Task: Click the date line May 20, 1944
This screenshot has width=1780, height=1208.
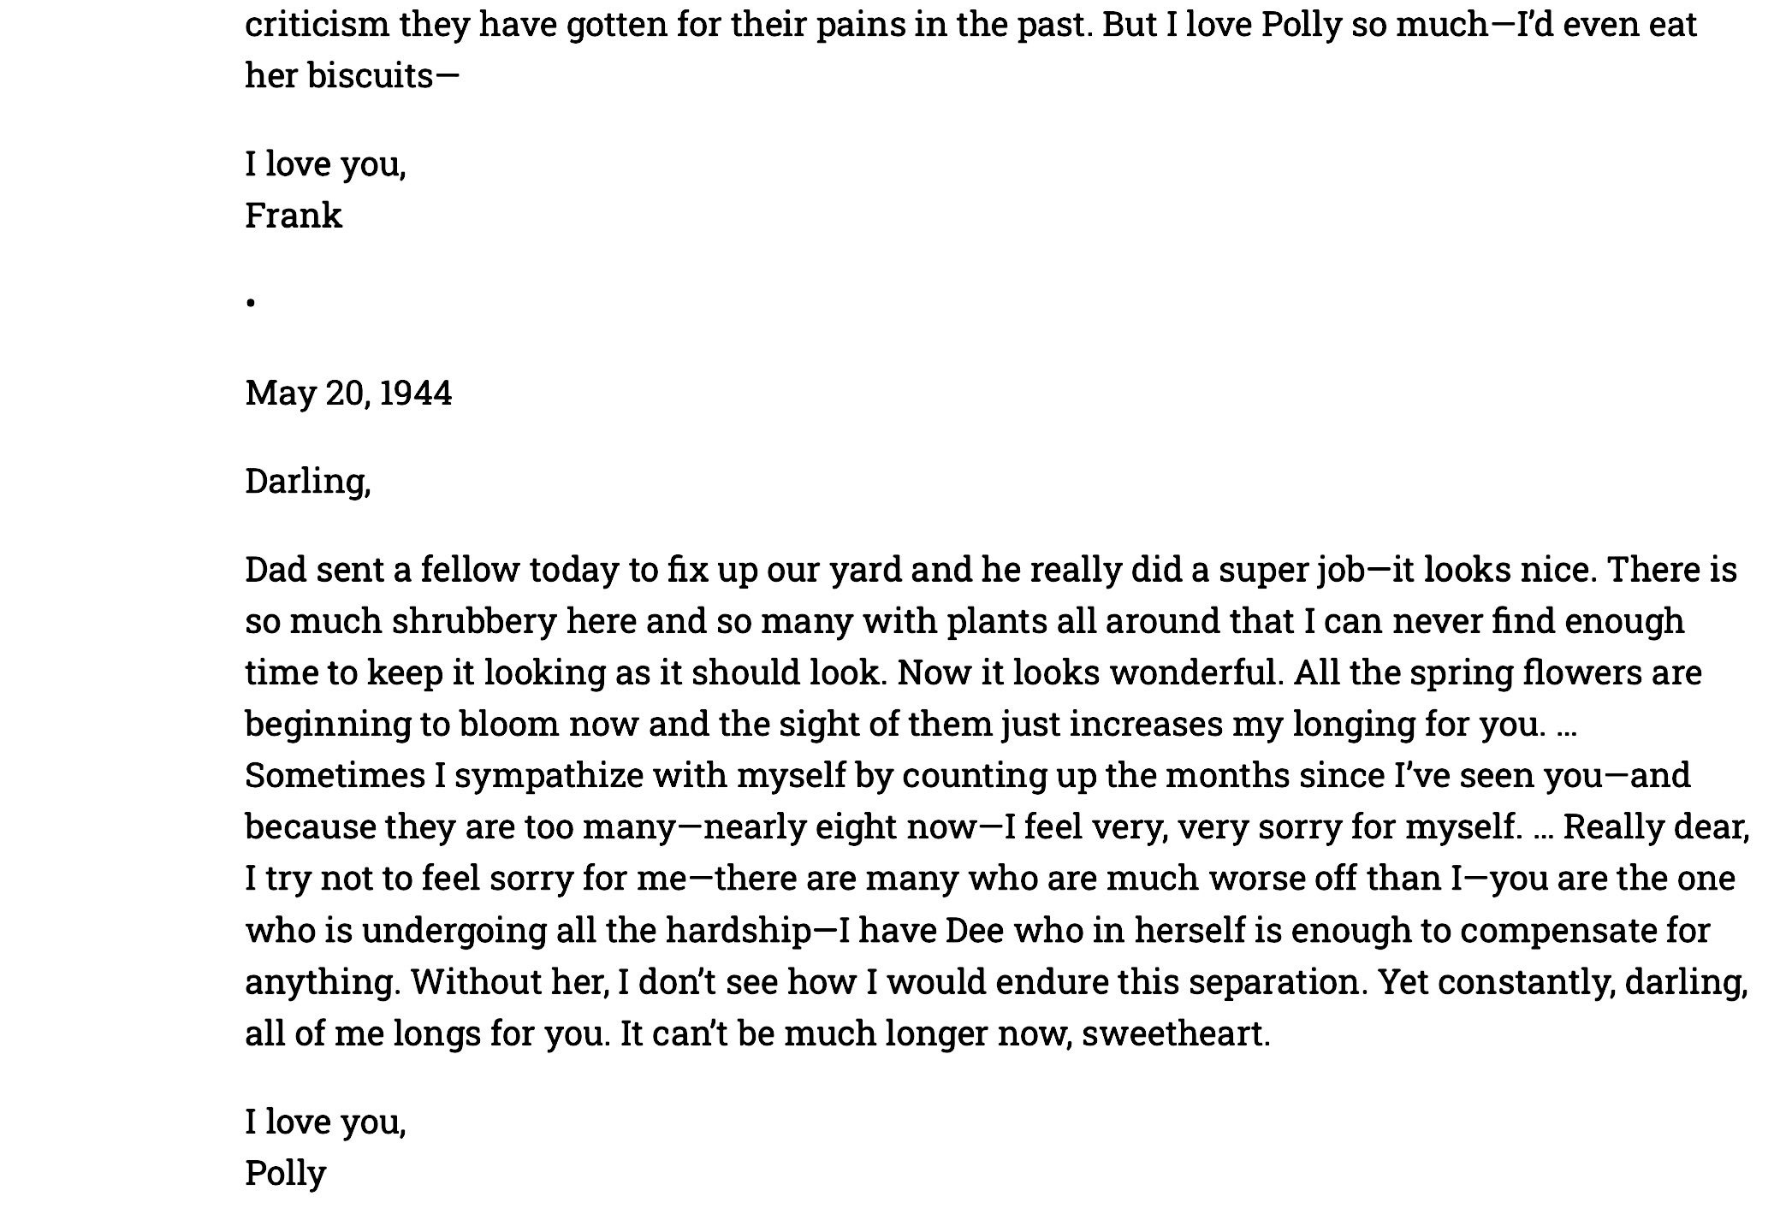Action: 348,394
